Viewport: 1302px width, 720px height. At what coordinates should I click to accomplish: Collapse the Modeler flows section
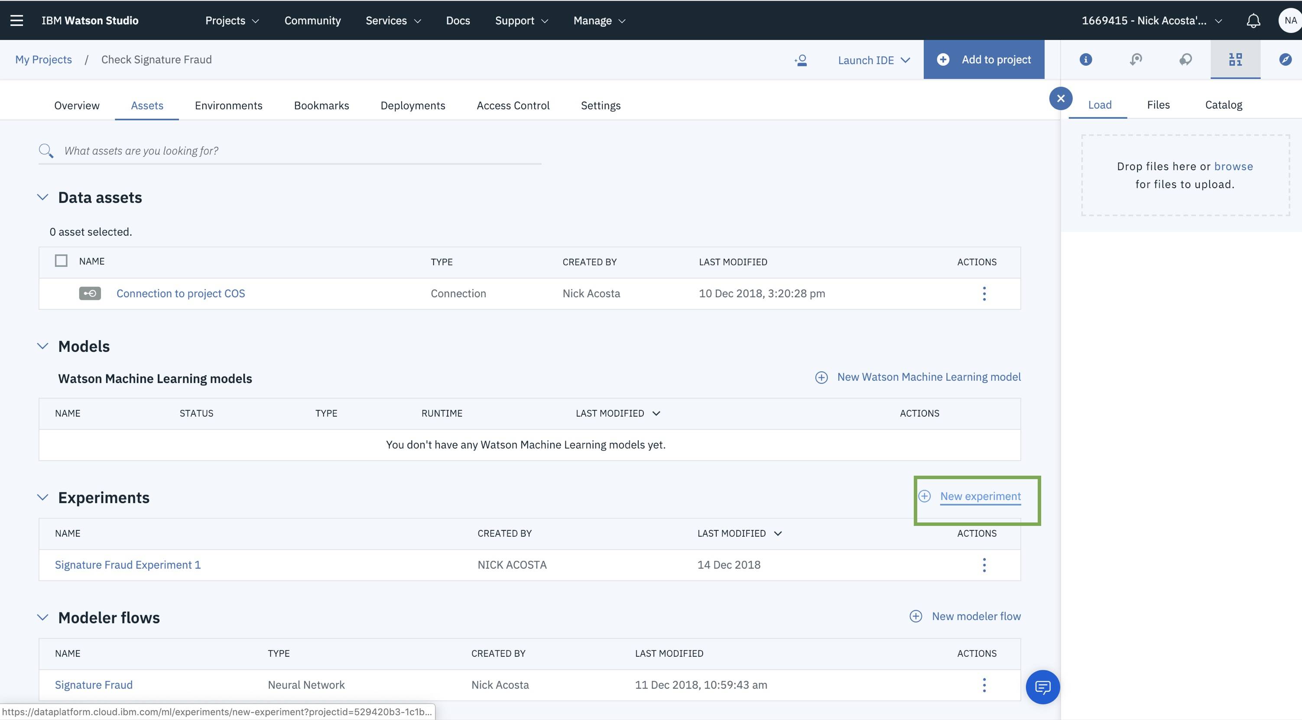coord(42,617)
